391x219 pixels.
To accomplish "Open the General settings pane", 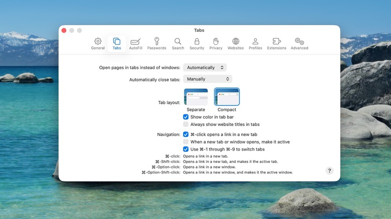I will click(98, 44).
